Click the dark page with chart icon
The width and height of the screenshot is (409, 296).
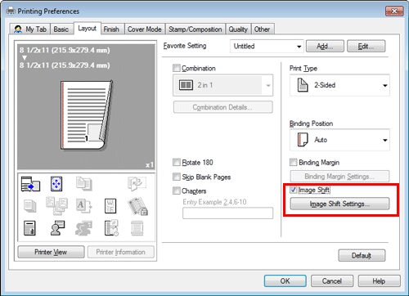tap(29, 228)
